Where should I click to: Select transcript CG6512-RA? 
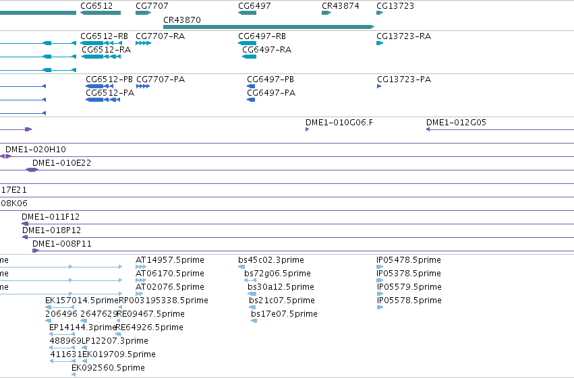pos(101,57)
